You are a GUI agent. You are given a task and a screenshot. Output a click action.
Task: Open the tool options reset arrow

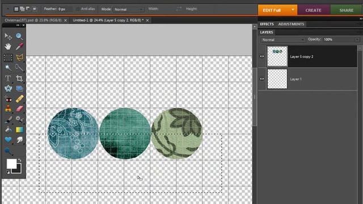[x=7, y=9]
